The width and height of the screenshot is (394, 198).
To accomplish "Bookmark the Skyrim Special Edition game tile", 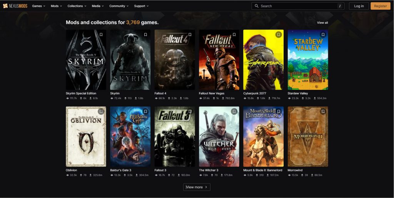I will (101, 35).
